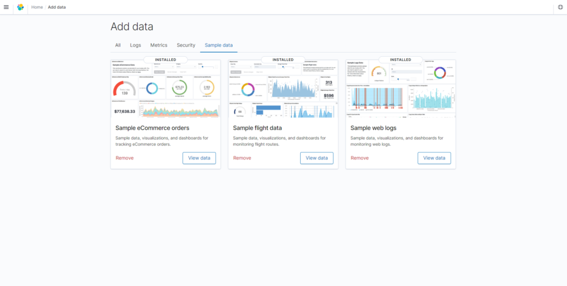567x286 pixels.
Task: Click the Sample eCommerce orders title
Action: click(152, 128)
